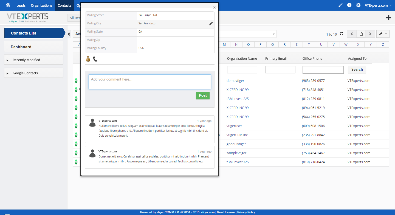The width and height of the screenshot is (395, 215).
Task: Click the phone call icon in popup
Action: [x=95, y=59]
